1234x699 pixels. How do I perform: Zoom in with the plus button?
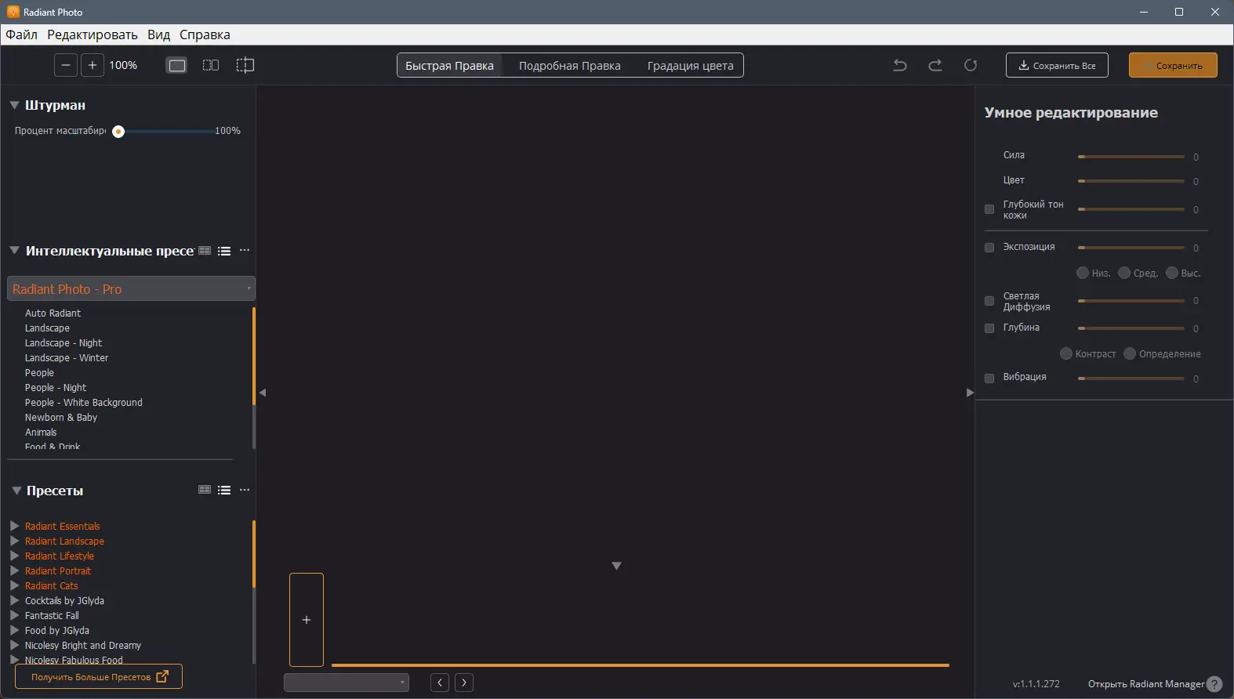point(92,65)
